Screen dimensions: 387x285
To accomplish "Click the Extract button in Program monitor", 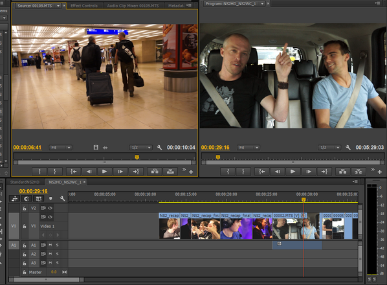I will 358,172.
